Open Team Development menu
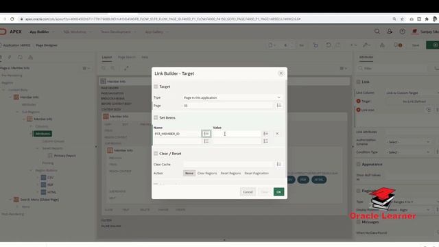This screenshot has height=247, width=439. click(x=118, y=32)
